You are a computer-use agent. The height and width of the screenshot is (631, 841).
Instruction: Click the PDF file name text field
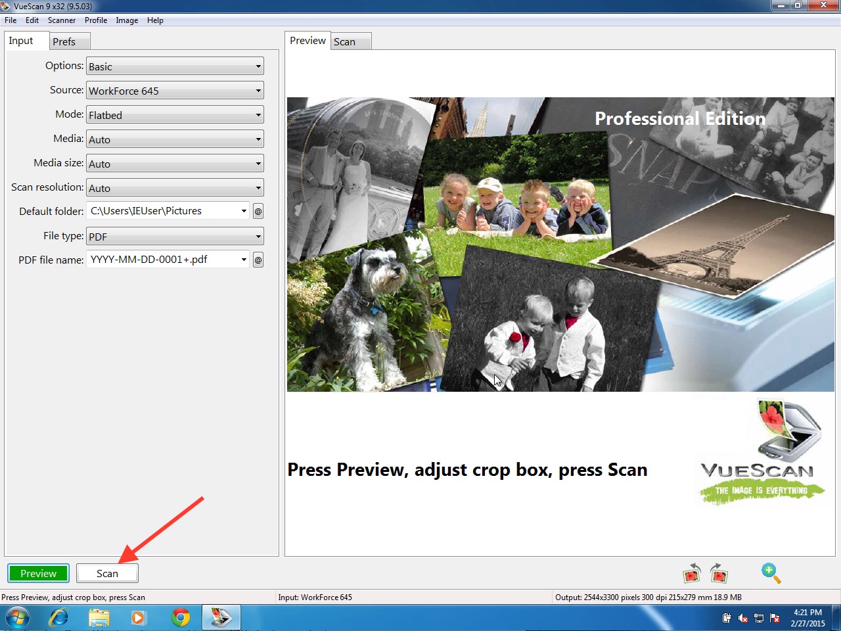(164, 260)
